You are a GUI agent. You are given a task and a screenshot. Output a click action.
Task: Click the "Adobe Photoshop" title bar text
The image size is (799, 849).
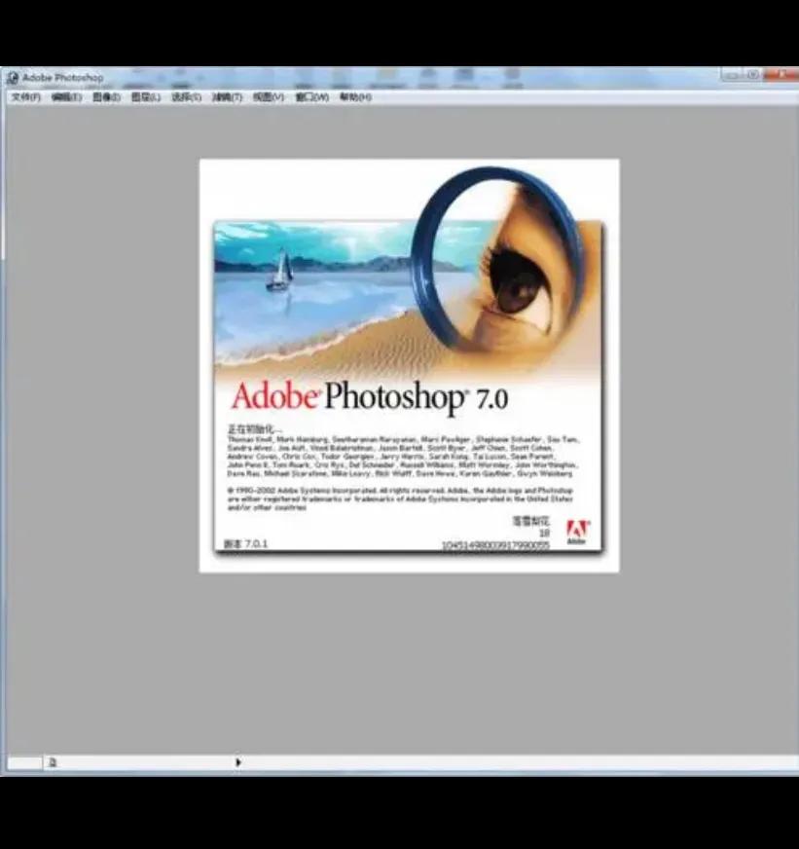tap(63, 78)
